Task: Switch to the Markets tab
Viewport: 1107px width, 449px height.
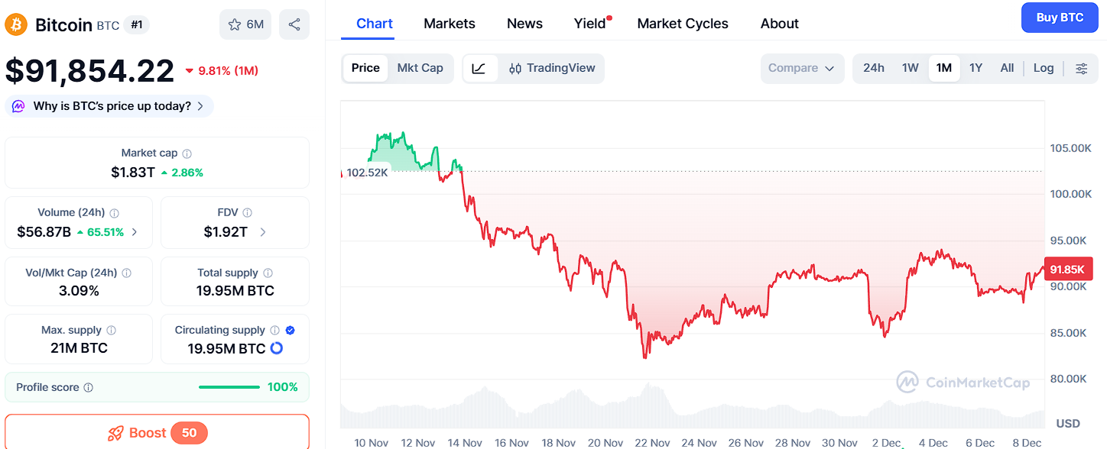Action: pos(450,24)
